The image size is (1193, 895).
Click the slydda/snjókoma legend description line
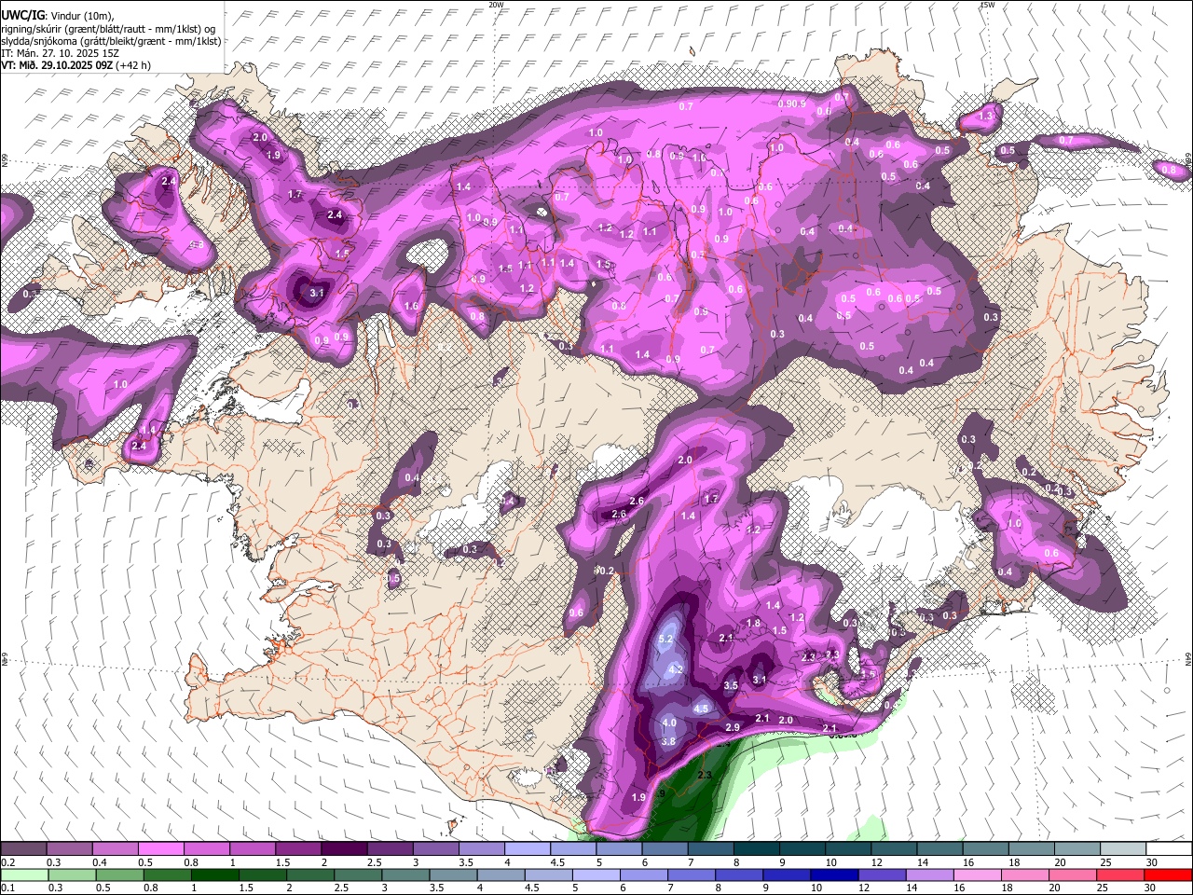coord(111,41)
